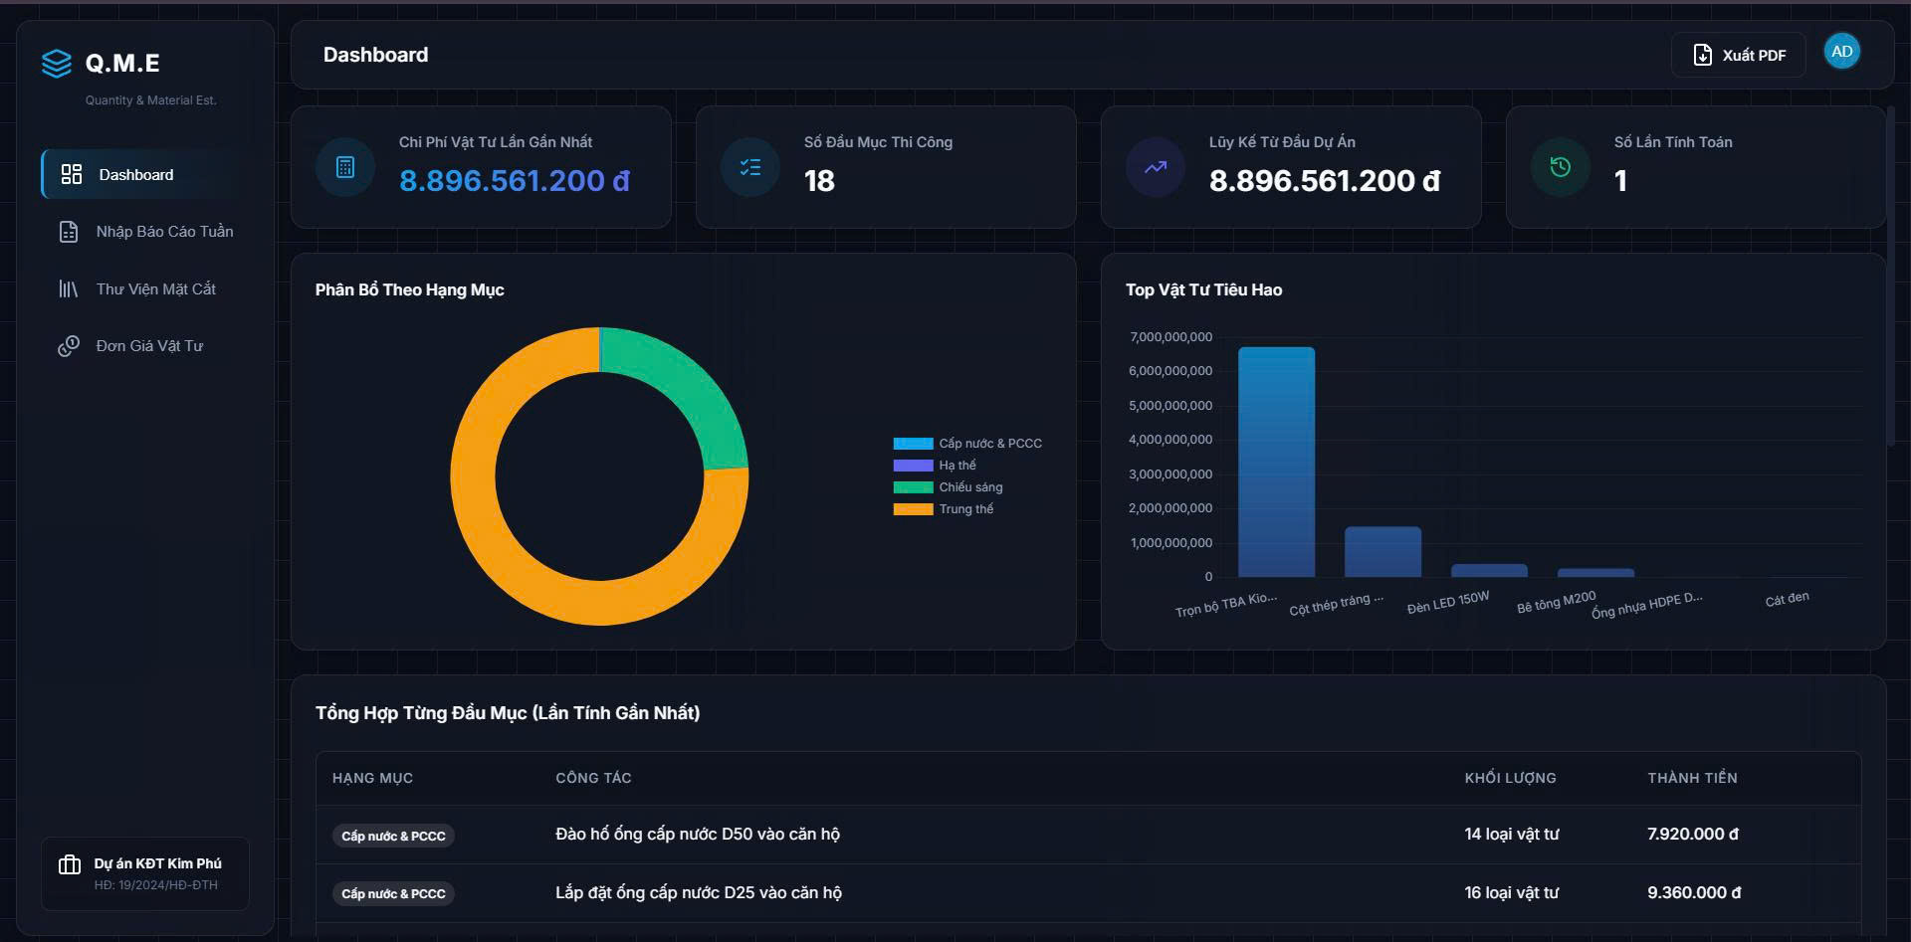
Task: Click the briefcase icon beside Dự án KĐT Kim Phú
Action: [x=70, y=864]
